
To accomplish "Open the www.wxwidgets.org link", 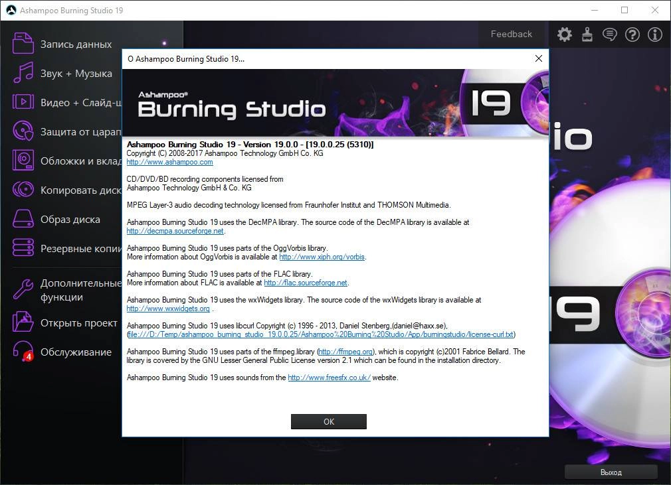I will tap(168, 309).
